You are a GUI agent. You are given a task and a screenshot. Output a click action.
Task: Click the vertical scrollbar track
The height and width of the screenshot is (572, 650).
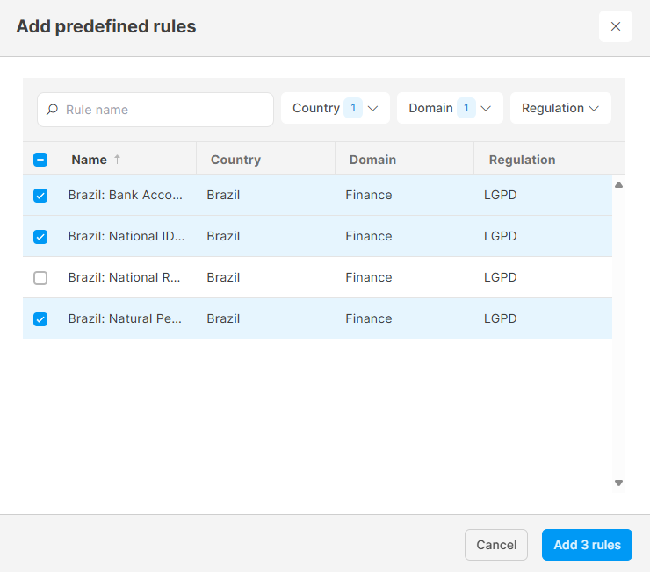(618, 333)
